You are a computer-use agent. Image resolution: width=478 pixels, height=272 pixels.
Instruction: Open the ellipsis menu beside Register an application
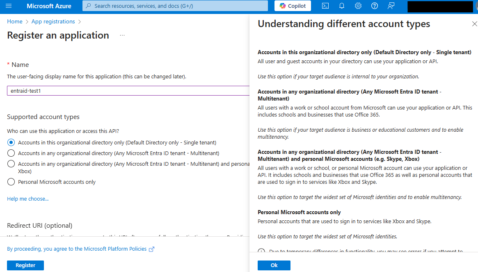coord(122,35)
